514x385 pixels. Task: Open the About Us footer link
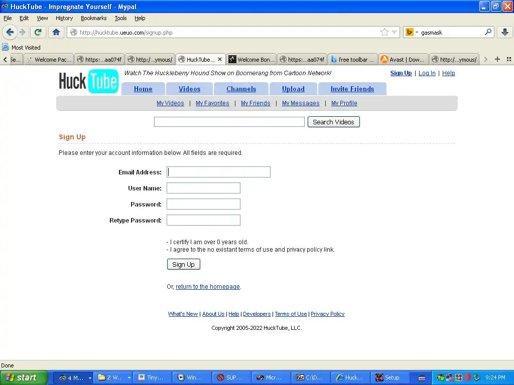[x=213, y=314]
